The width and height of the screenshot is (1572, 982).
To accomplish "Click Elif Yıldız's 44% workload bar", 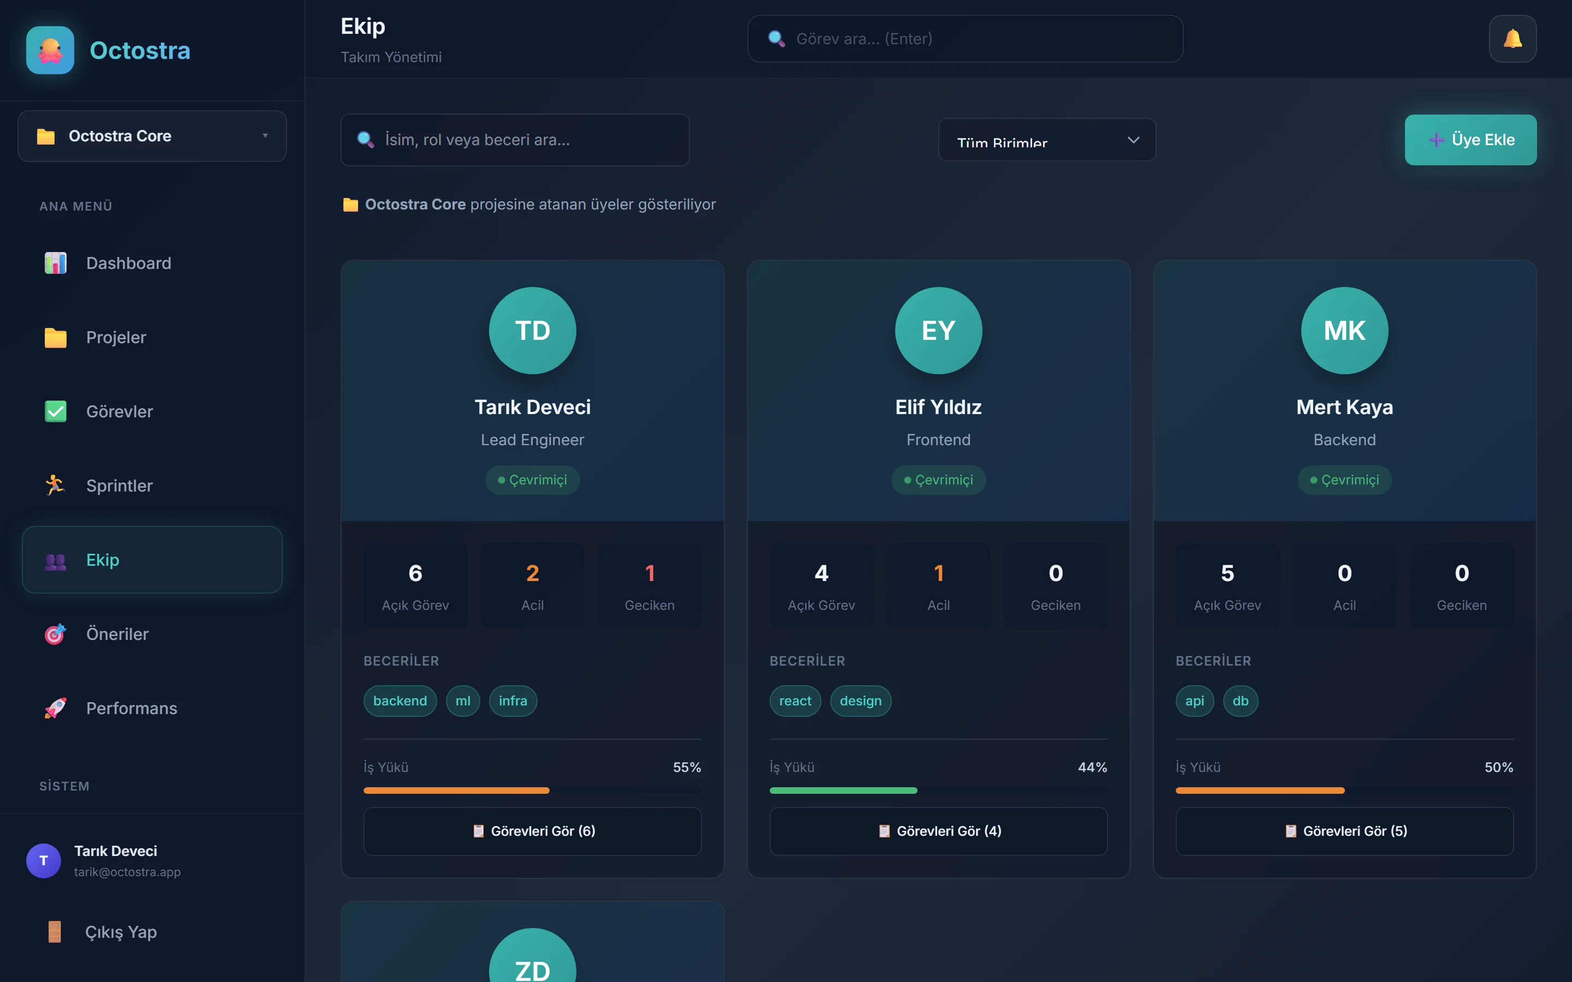I will (x=939, y=791).
